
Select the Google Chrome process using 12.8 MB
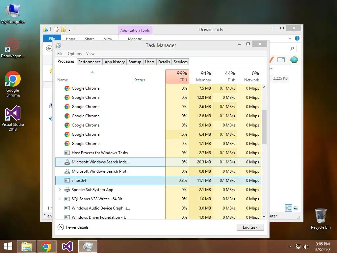click(158, 98)
